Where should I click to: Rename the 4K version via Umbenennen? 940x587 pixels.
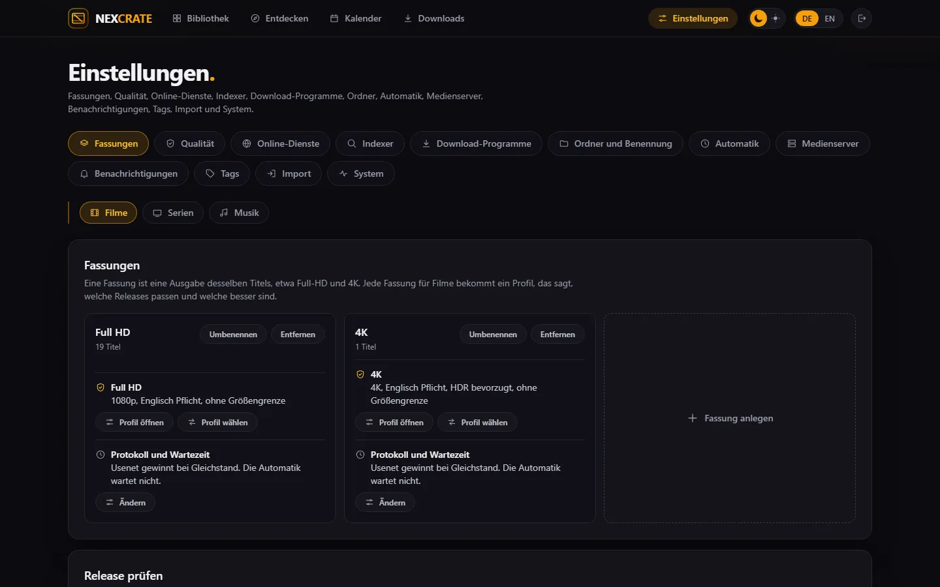pos(493,335)
